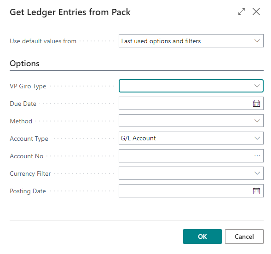
Task: Click the 'Posting Date' field label
Action: [x=28, y=191]
